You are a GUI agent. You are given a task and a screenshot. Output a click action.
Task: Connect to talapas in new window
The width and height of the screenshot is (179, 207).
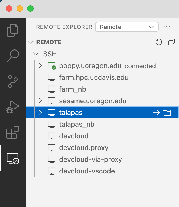(167, 113)
